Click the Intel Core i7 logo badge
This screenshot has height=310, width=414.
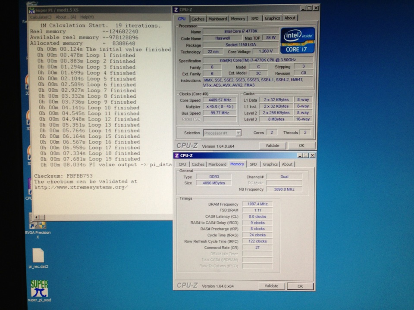click(298, 40)
